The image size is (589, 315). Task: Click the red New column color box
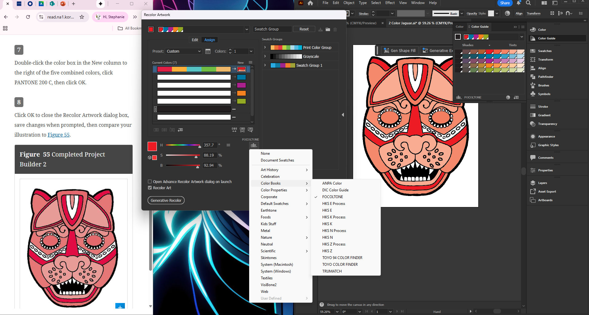pyautogui.click(x=241, y=70)
